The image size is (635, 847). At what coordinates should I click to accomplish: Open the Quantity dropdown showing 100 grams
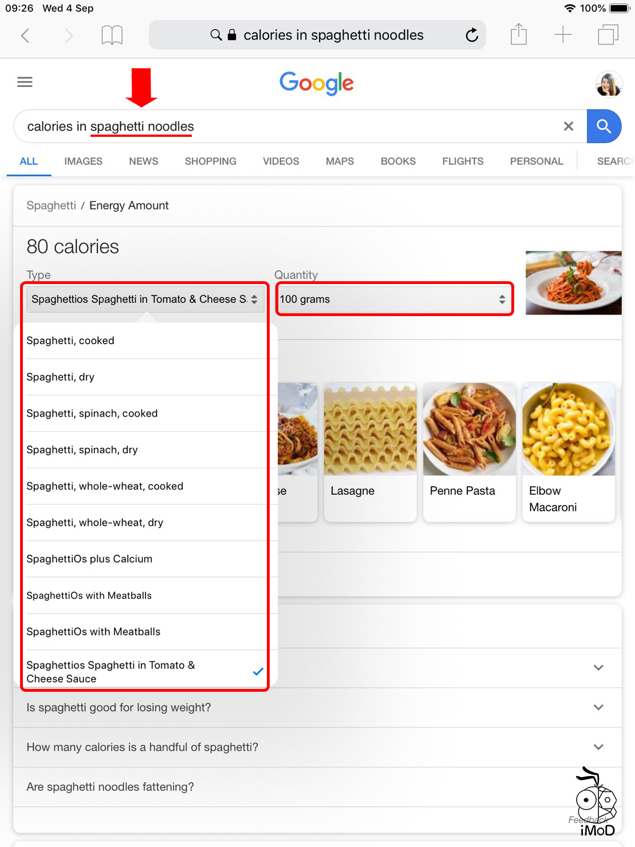point(394,299)
